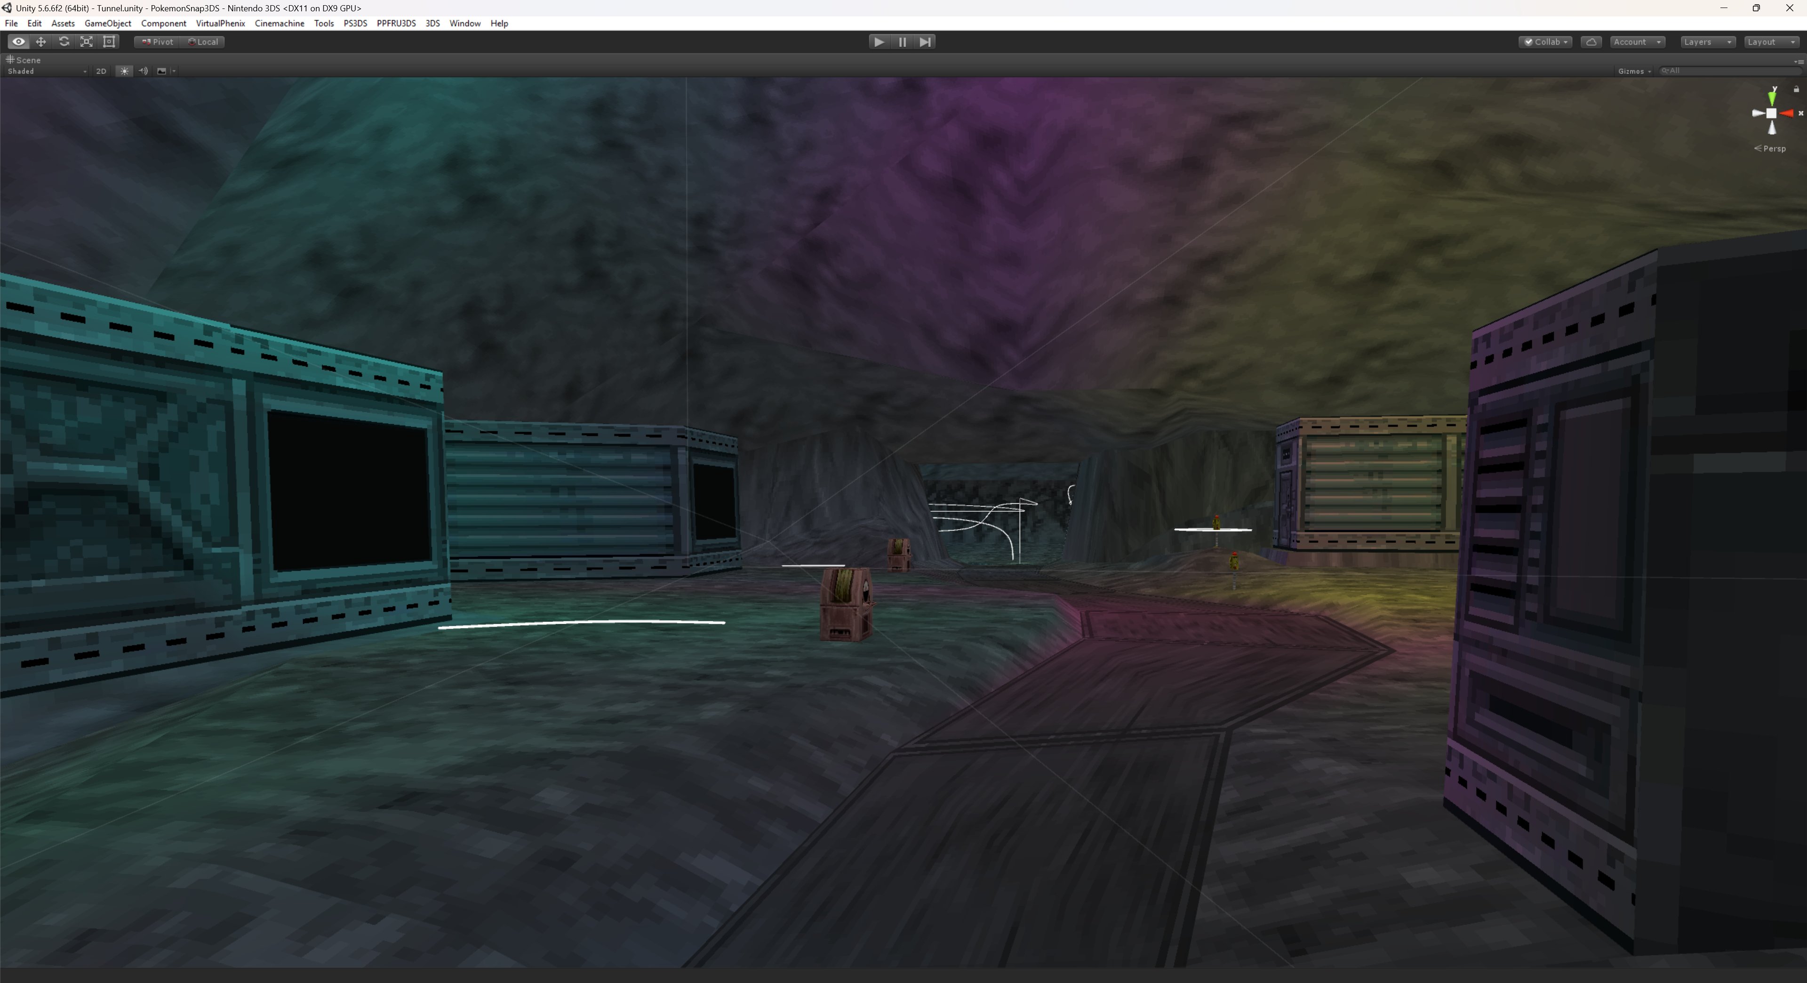The height and width of the screenshot is (983, 1807).
Task: Open the Layers dropdown
Action: coord(1708,42)
